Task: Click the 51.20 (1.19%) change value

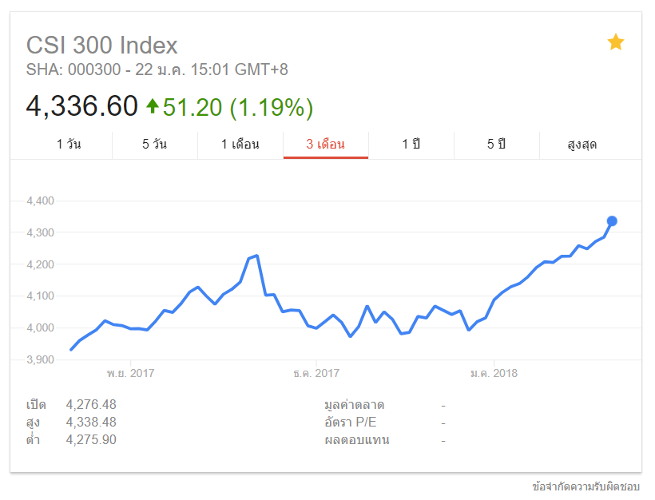Action: coord(238,107)
